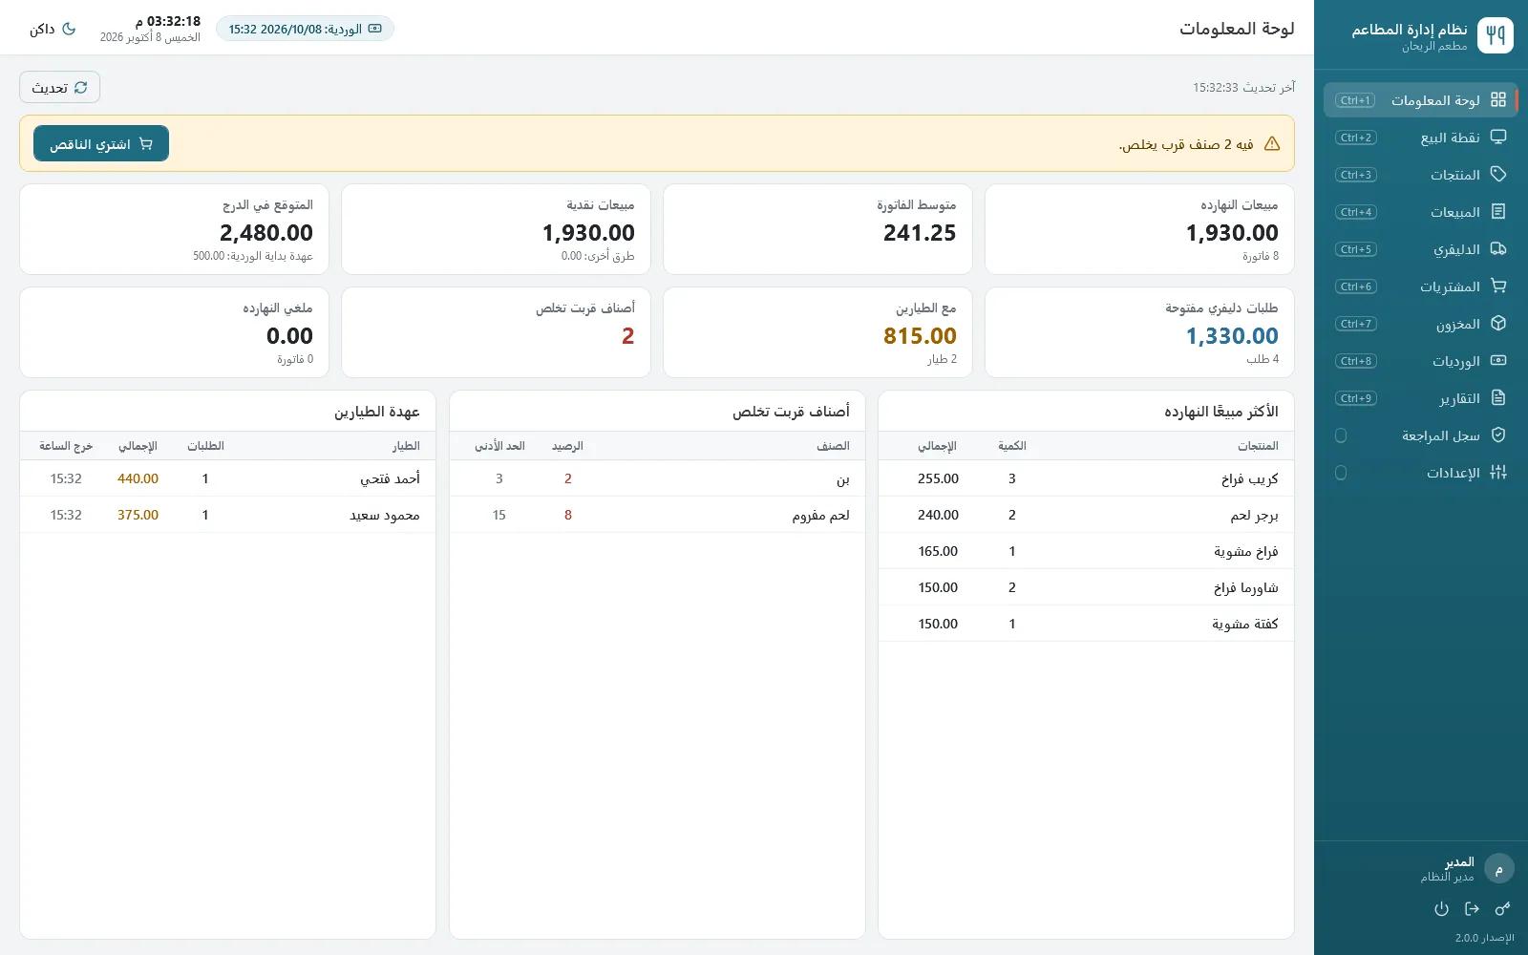Click the الإصدار 2.0.0 version label

[1484, 938]
